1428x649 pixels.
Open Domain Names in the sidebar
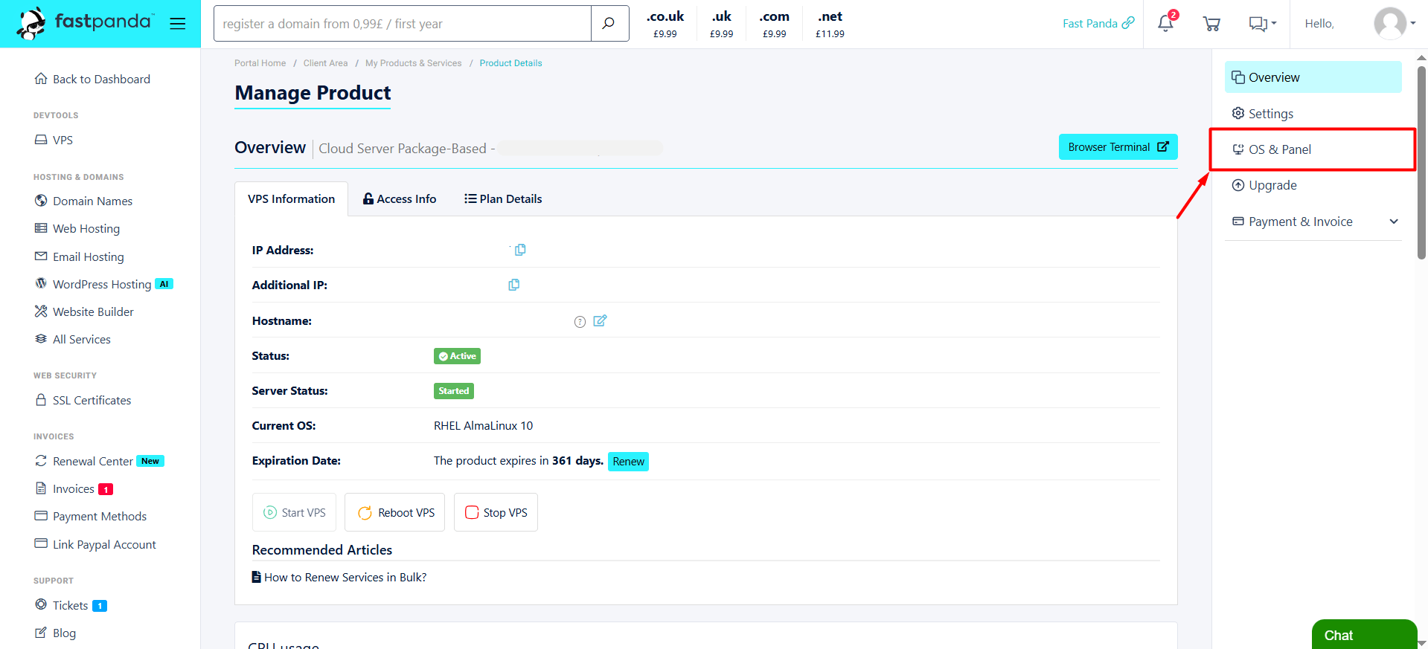(83, 201)
